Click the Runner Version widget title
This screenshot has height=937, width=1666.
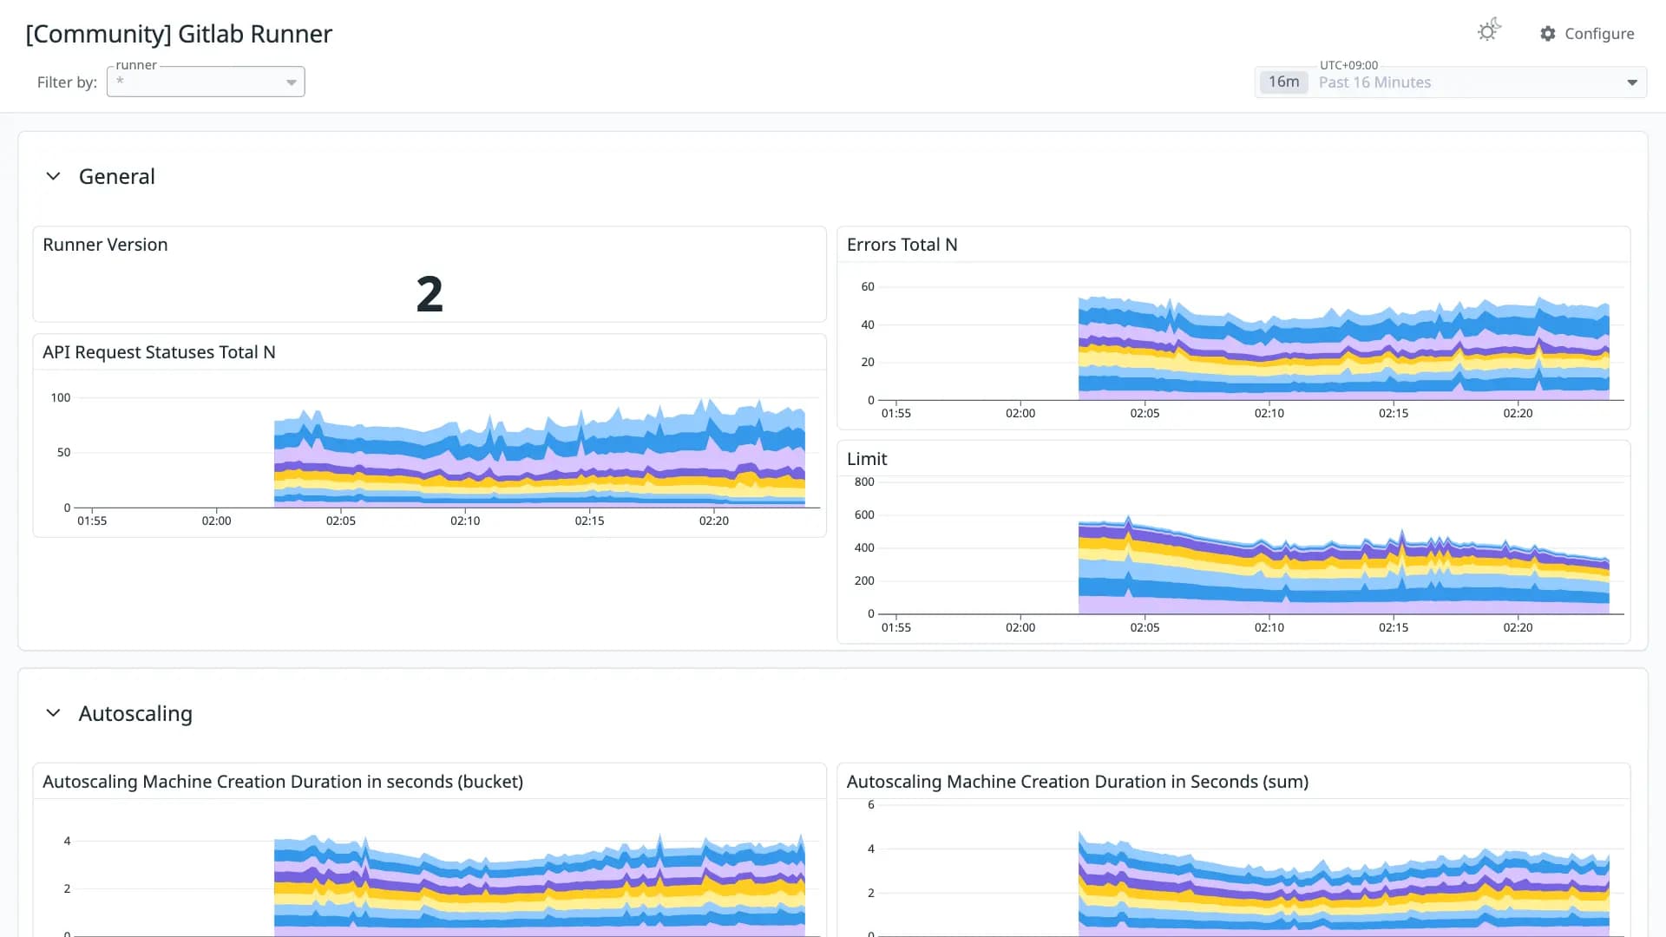tap(105, 245)
